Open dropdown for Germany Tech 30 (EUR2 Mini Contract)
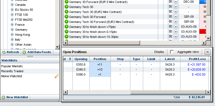The width and height of the screenshot is (215, 106). pyautogui.click(x=176, y=12)
